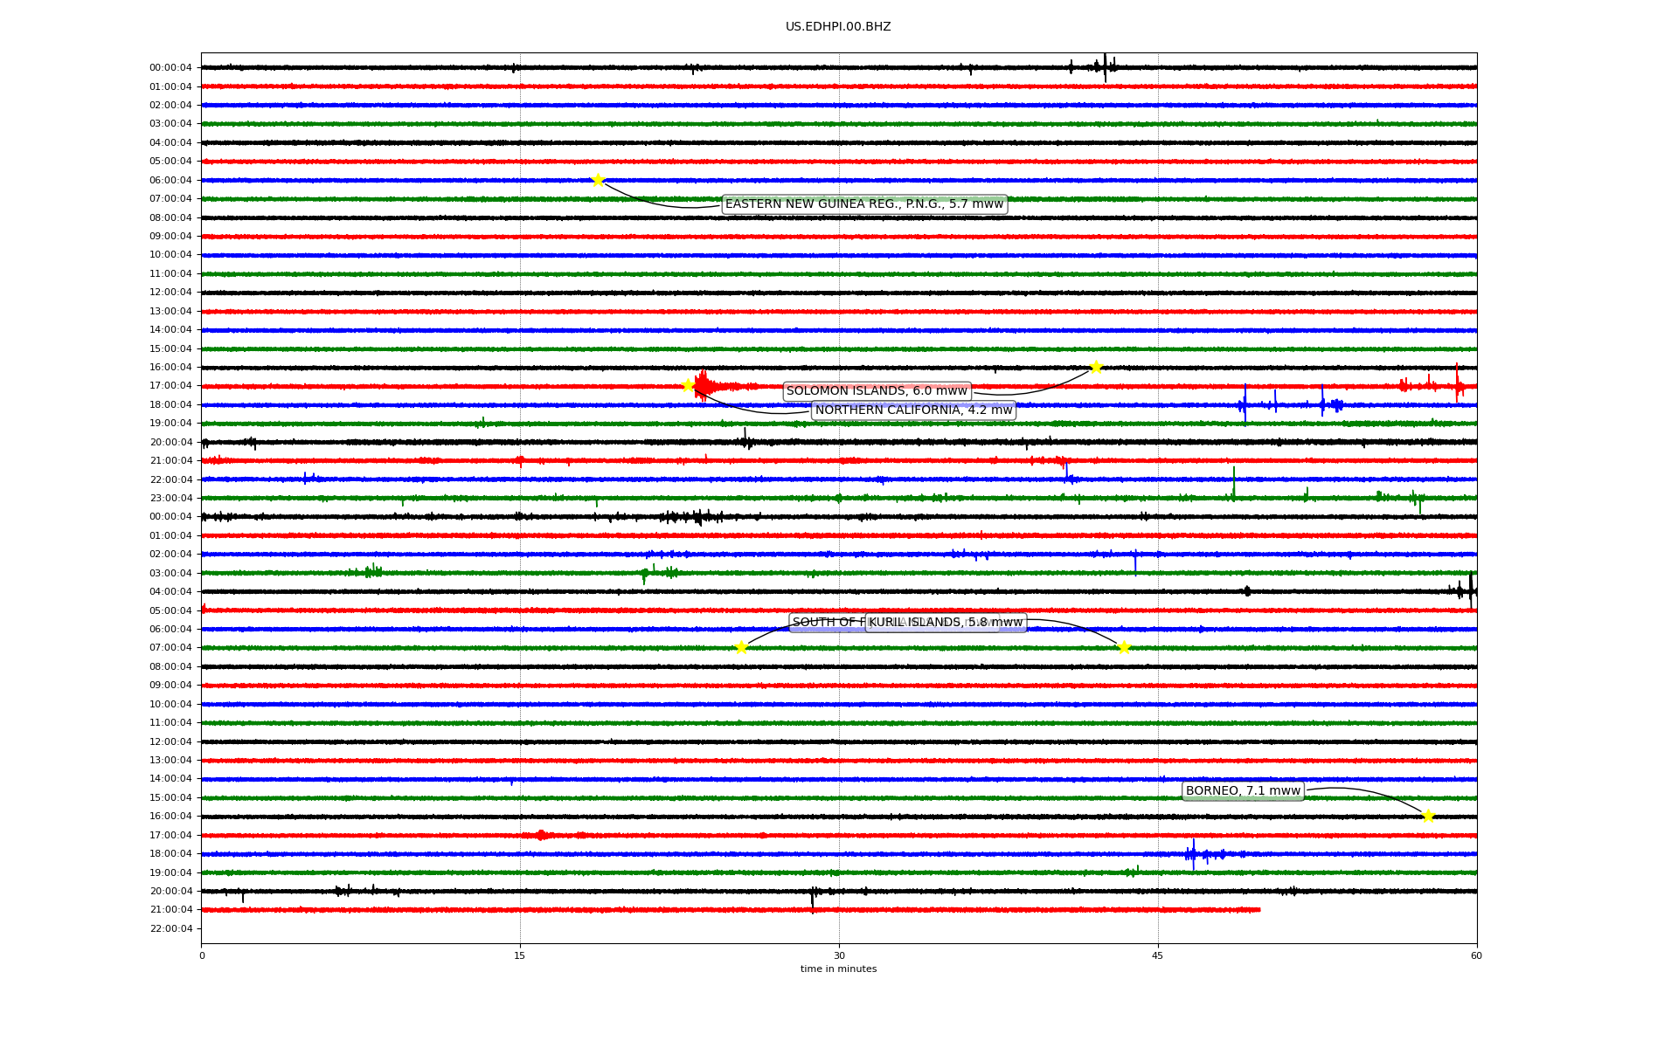Click the 60 minute x-axis tick label
The image size is (1678, 1048).
pos(1476,955)
